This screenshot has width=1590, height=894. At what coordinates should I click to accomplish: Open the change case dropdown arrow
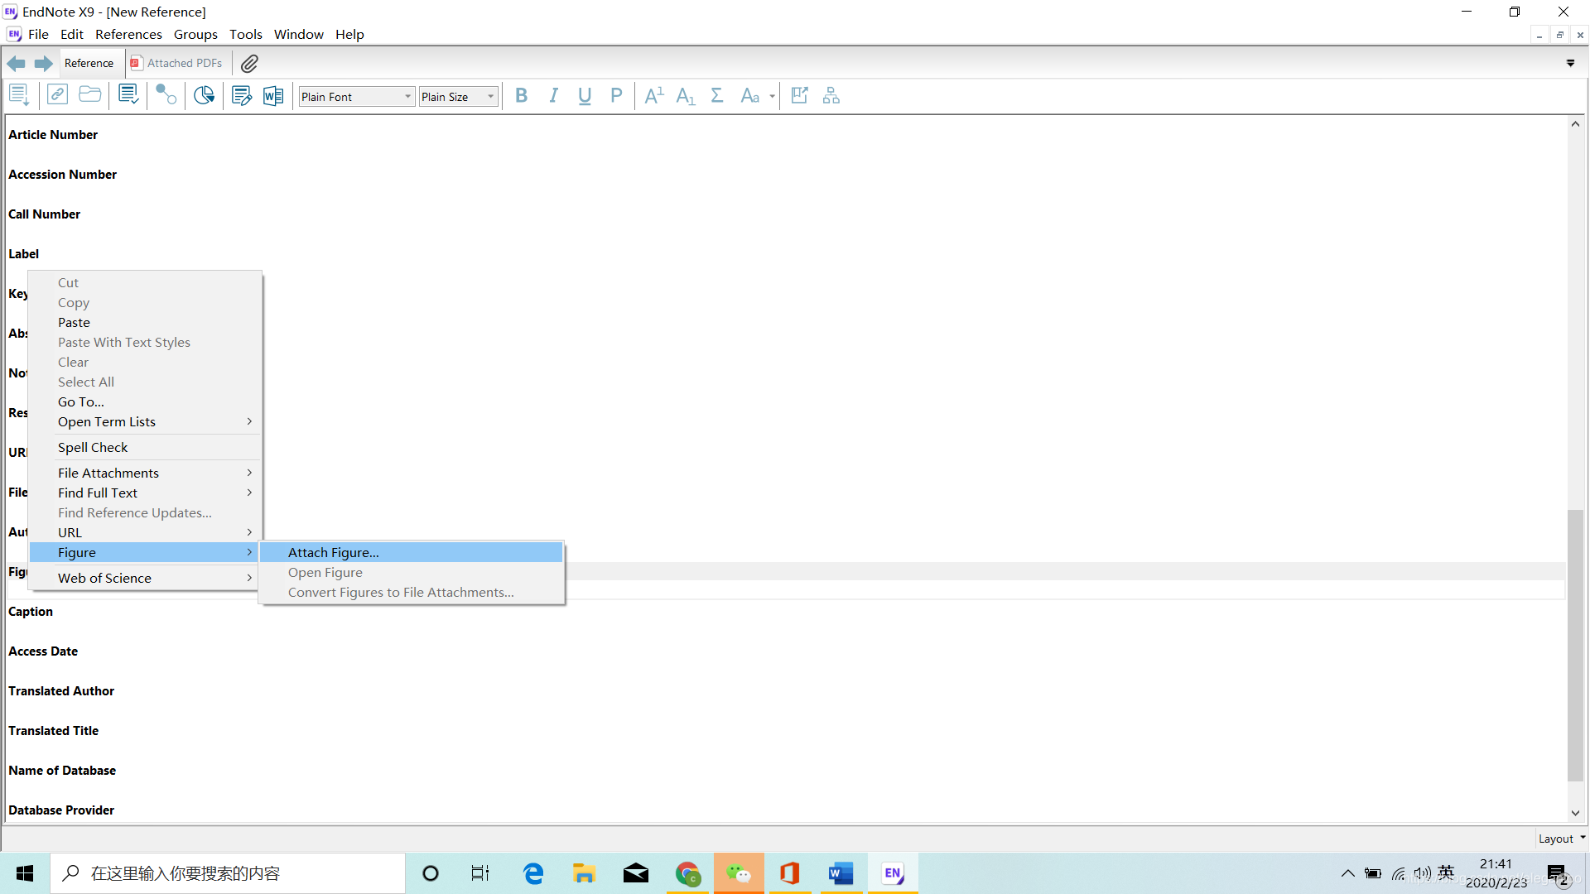772,96
